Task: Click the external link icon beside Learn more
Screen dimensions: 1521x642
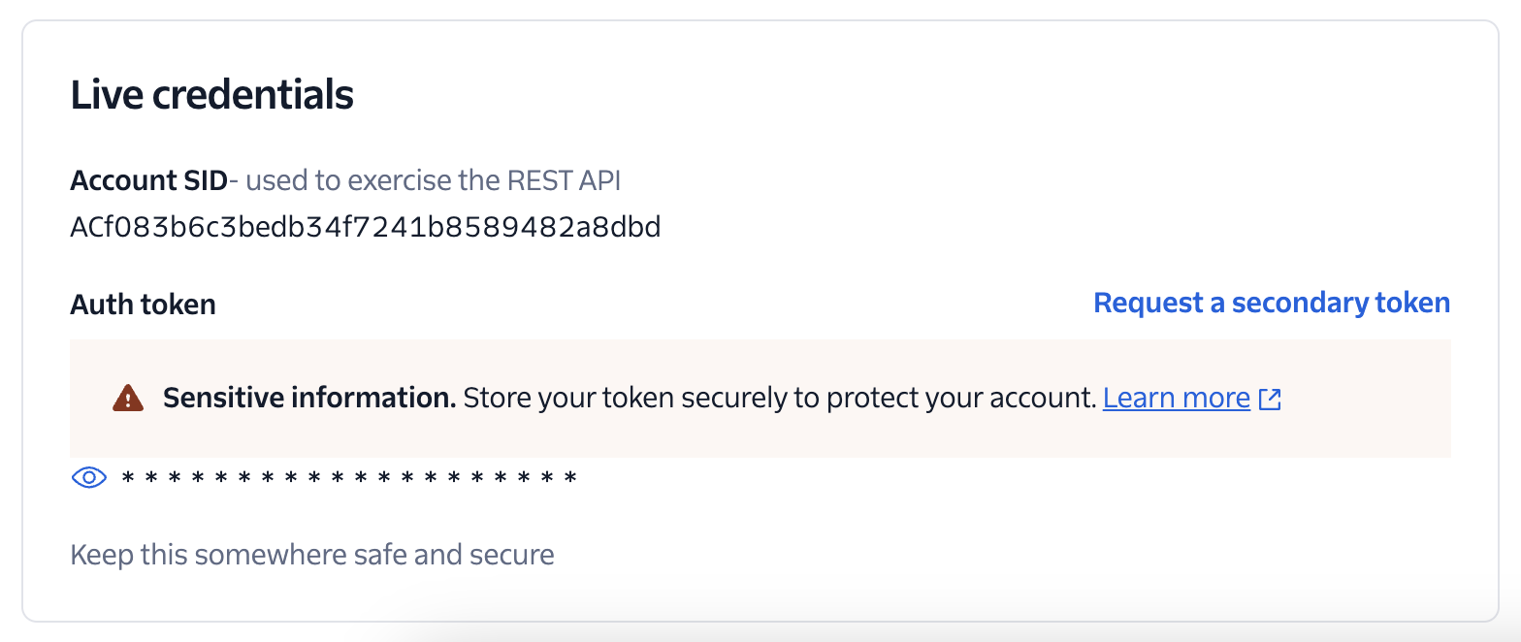Action: pyautogui.click(x=1270, y=399)
